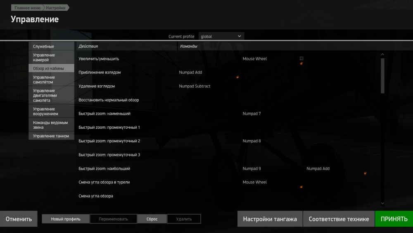Click Mouse Wheel binding for угла обзора в турели
This screenshot has width=413, height=233.
pos(255,182)
